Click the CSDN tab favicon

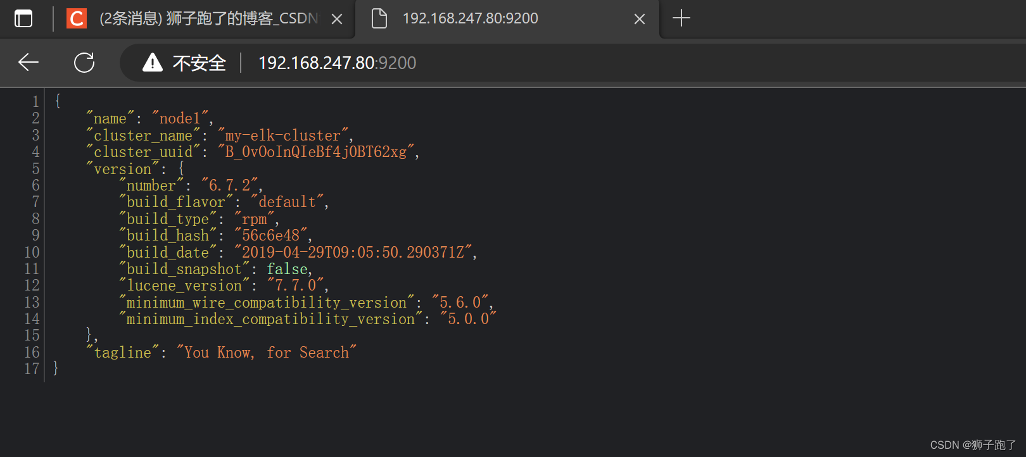77,18
